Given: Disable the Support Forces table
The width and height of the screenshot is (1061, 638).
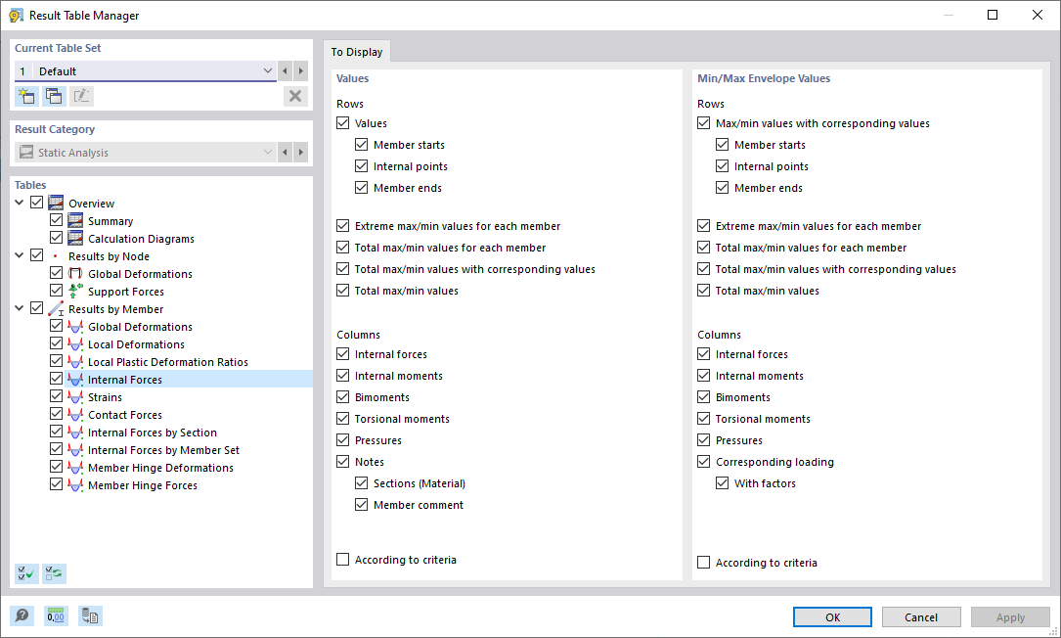Looking at the screenshot, I should (57, 291).
